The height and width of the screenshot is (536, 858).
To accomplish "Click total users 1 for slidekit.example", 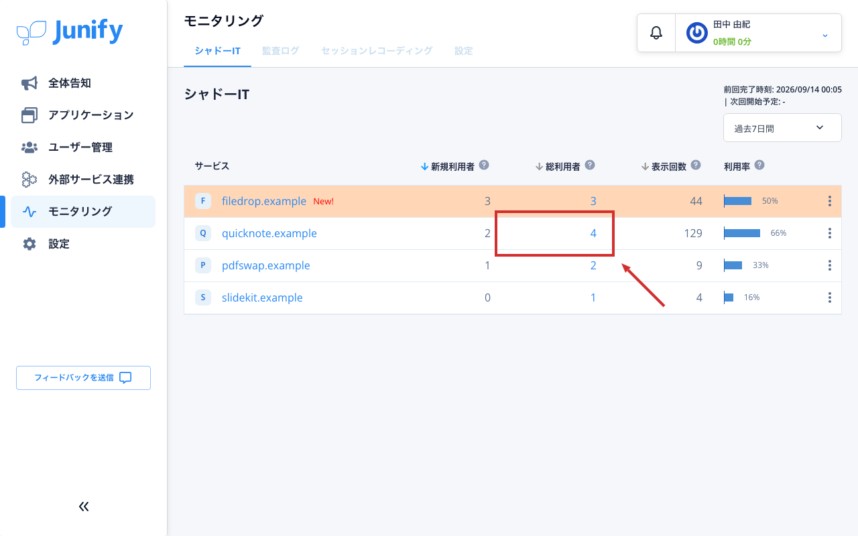I will point(593,297).
